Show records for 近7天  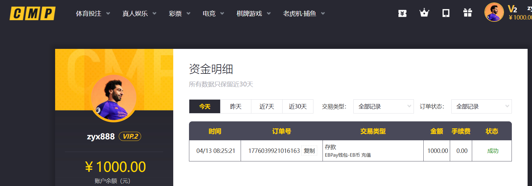pos(266,107)
